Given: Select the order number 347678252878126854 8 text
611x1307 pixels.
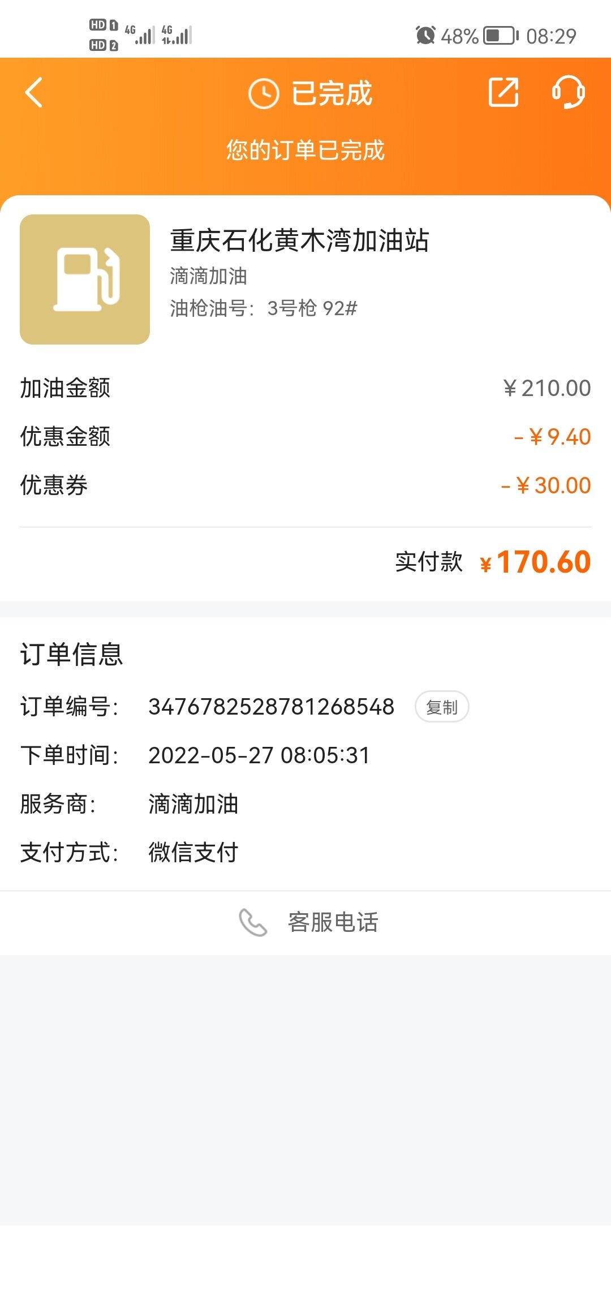Looking at the screenshot, I should pyautogui.click(x=271, y=707).
